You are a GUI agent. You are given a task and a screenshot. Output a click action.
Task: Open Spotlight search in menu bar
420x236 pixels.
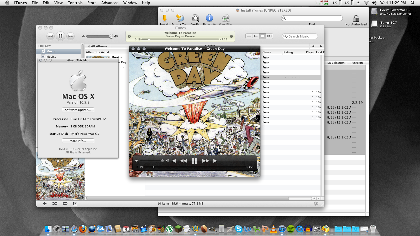tap(413, 3)
